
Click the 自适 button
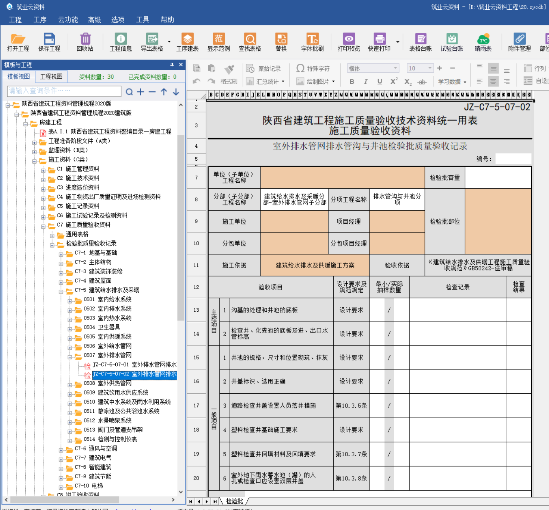point(536,81)
